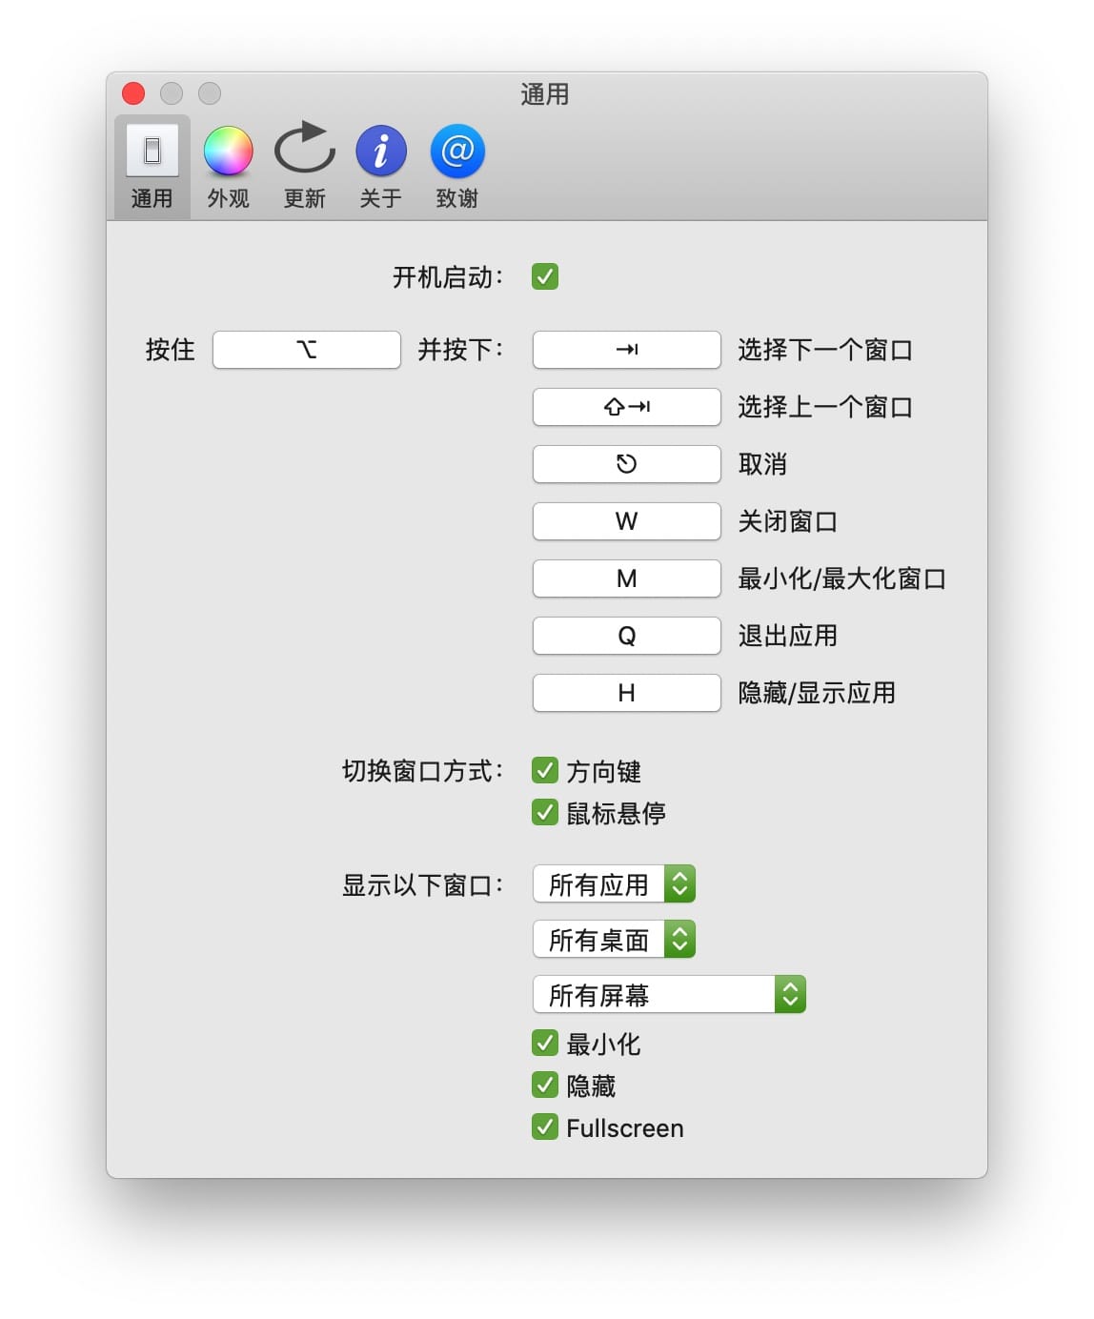Open the 所有屏幕 dropdown
Viewport: 1094px width, 1319px height.
669,995
